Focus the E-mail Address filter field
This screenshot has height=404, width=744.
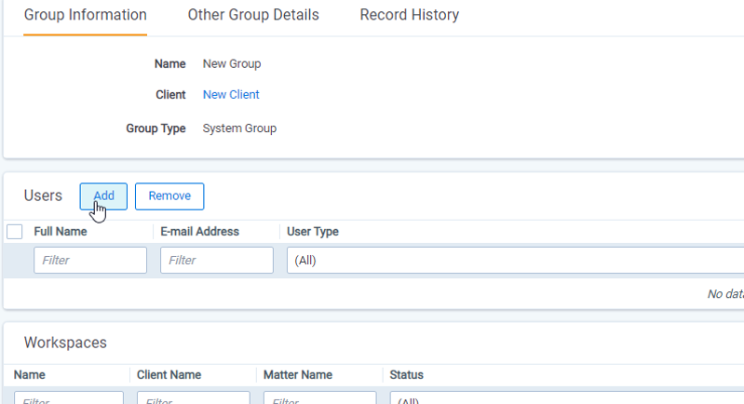(x=217, y=261)
